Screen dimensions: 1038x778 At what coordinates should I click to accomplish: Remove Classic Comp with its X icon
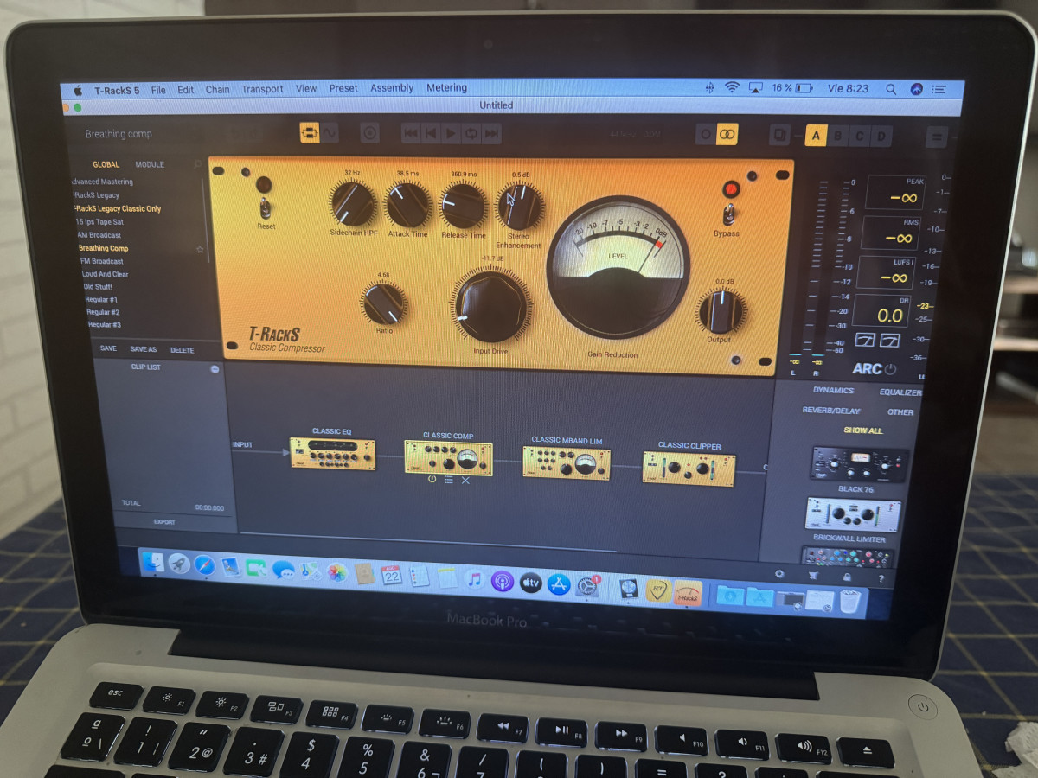[465, 480]
